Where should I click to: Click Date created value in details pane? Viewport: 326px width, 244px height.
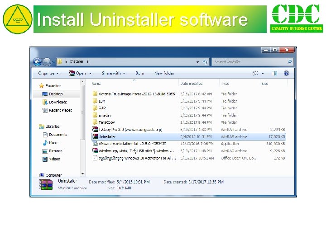tap(206, 182)
